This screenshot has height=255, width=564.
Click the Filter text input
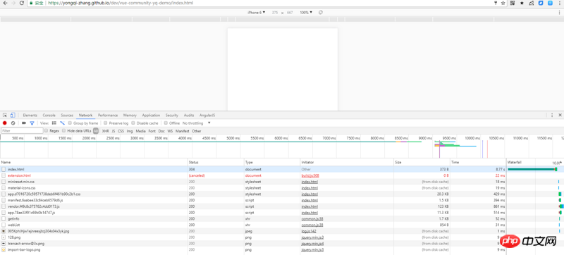click(22, 131)
